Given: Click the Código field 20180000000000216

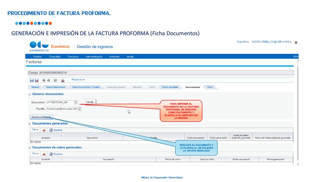Looking at the screenshot, I should click(x=161, y=73).
